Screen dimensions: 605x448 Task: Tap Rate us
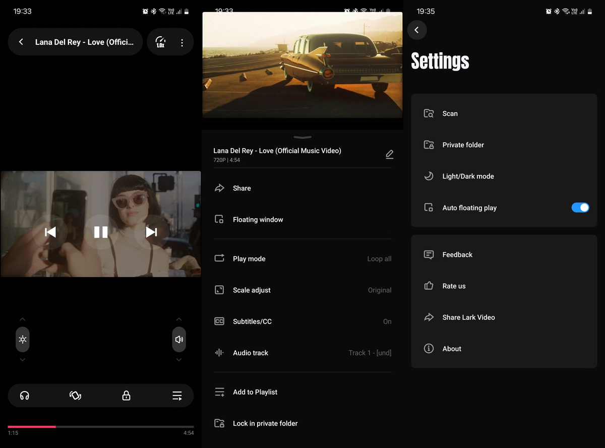click(x=504, y=286)
